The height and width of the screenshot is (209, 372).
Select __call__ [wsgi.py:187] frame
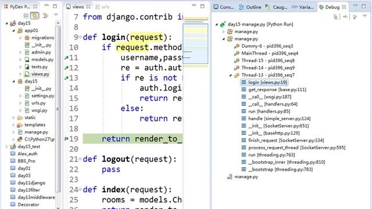[x=270, y=97]
